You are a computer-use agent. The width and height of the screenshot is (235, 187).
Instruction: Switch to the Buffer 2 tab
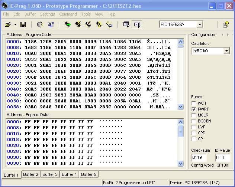[x=31, y=174]
